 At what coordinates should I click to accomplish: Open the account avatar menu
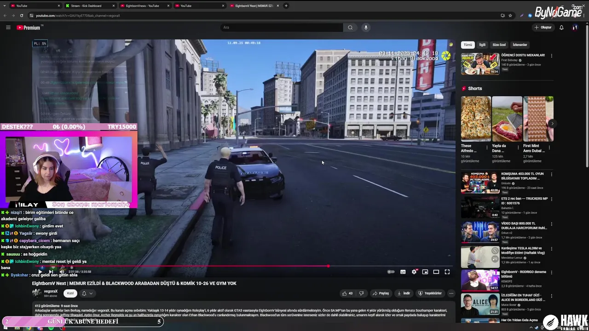[x=575, y=28]
